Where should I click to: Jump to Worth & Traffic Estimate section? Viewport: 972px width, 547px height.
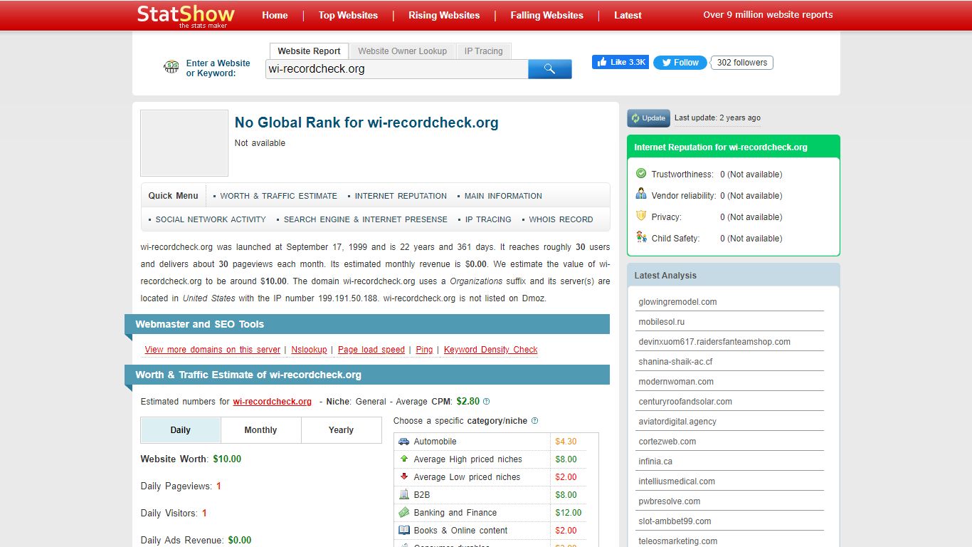278,196
